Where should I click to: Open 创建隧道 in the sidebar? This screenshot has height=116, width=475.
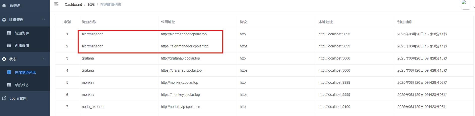click(22, 46)
